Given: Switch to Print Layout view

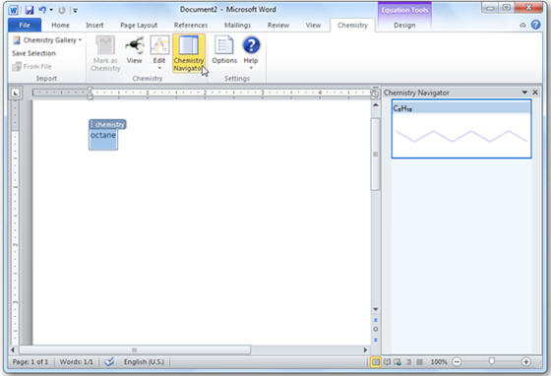Looking at the screenshot, I should 376,361.
